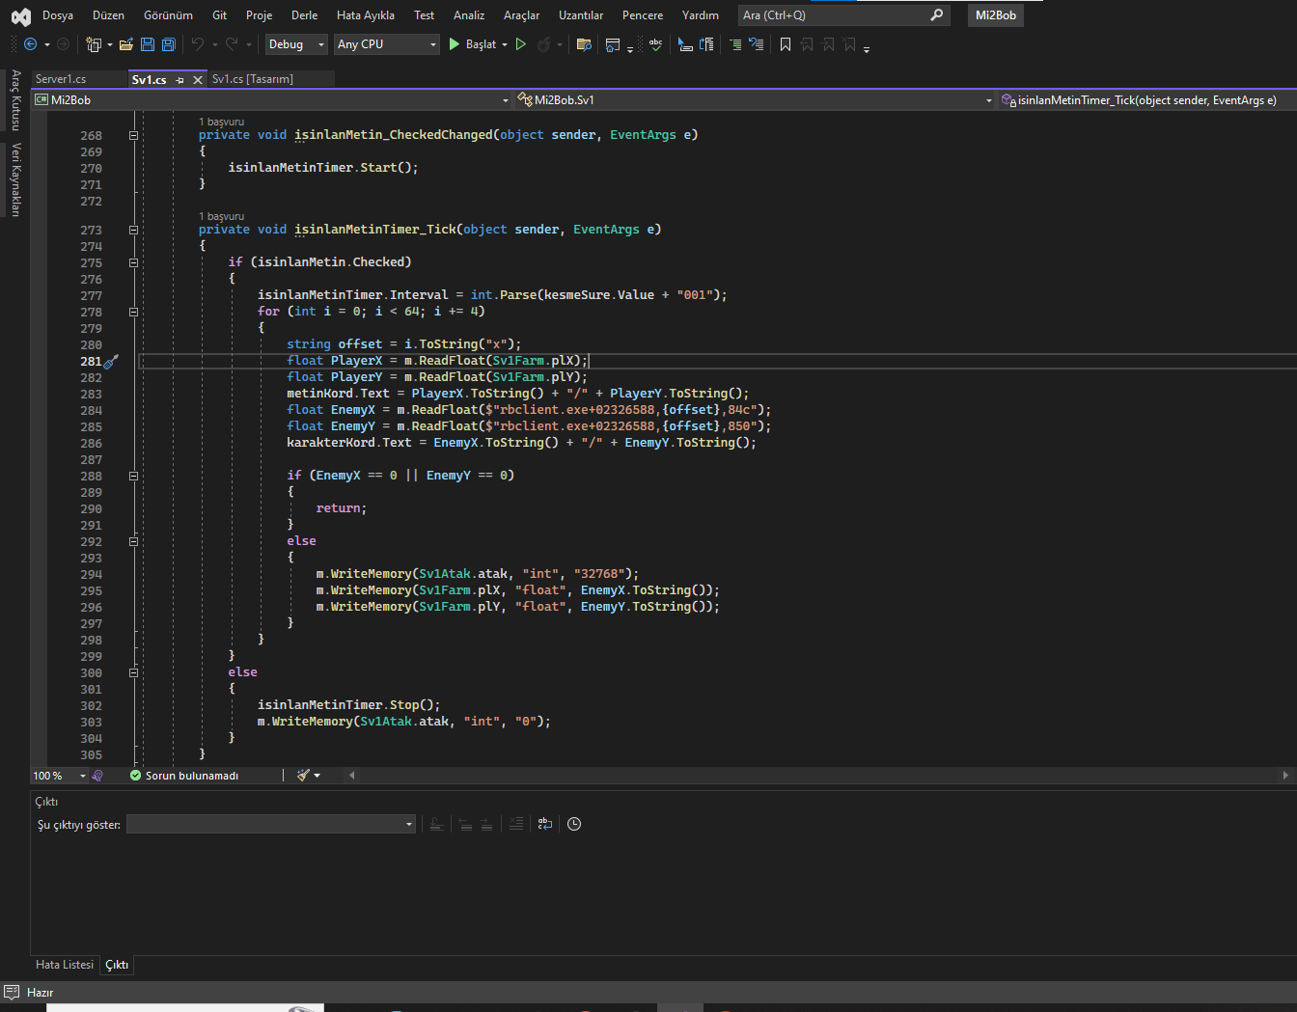Click the code health indicator icon next to zoom
This screenshot has height=1012, width=1297.
point(97,776)
